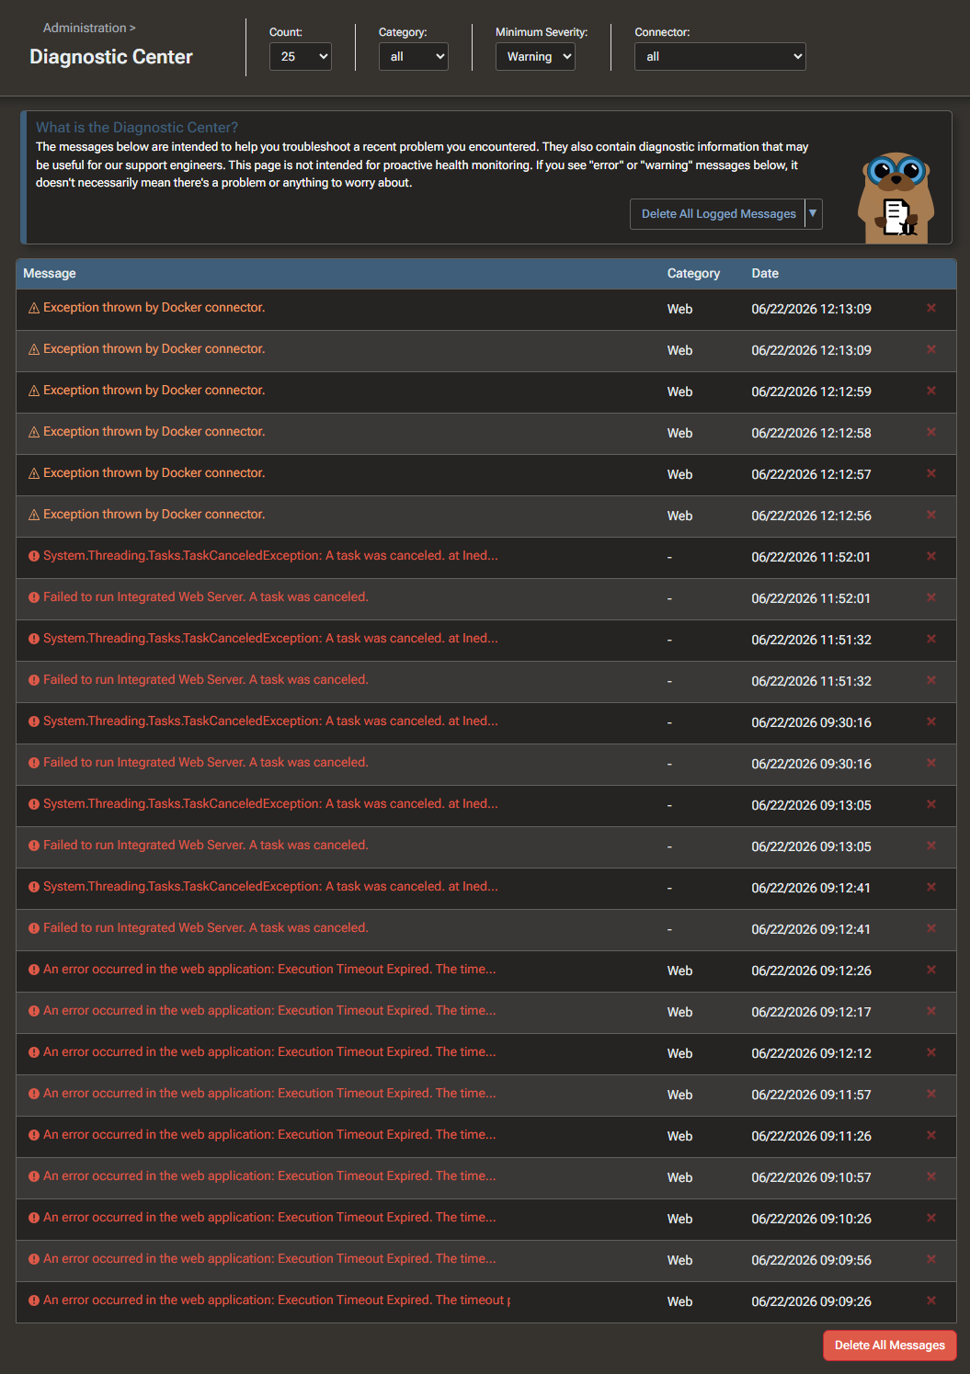Open the Count dropdown showing 25

(300, 56)
